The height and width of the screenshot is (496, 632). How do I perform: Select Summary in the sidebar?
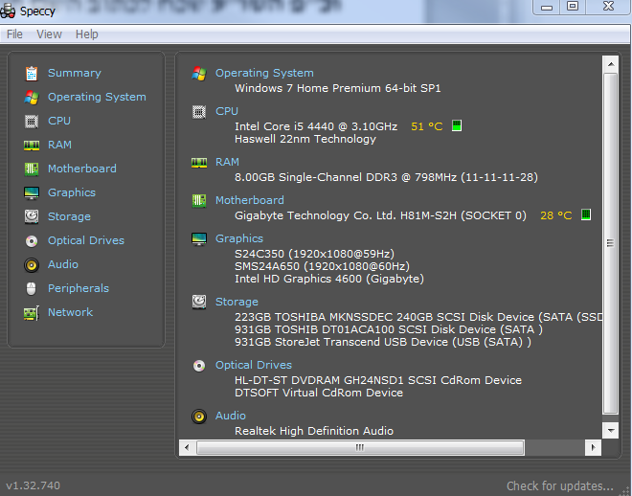75,73
